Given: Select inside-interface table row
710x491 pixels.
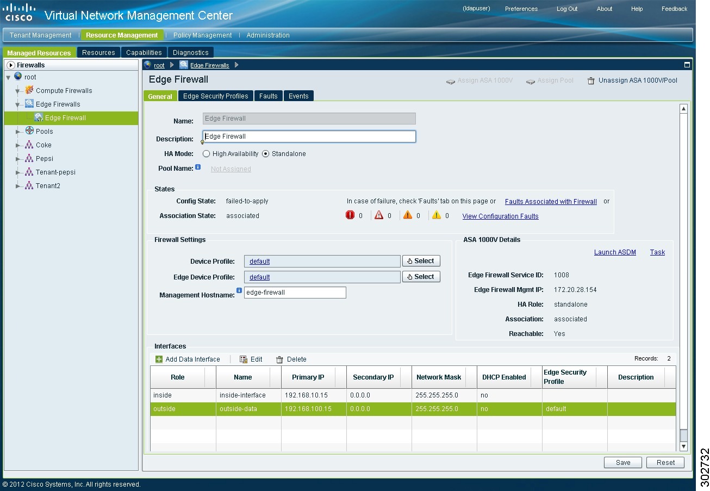Looking at the screenshot, I should [413, 395].
